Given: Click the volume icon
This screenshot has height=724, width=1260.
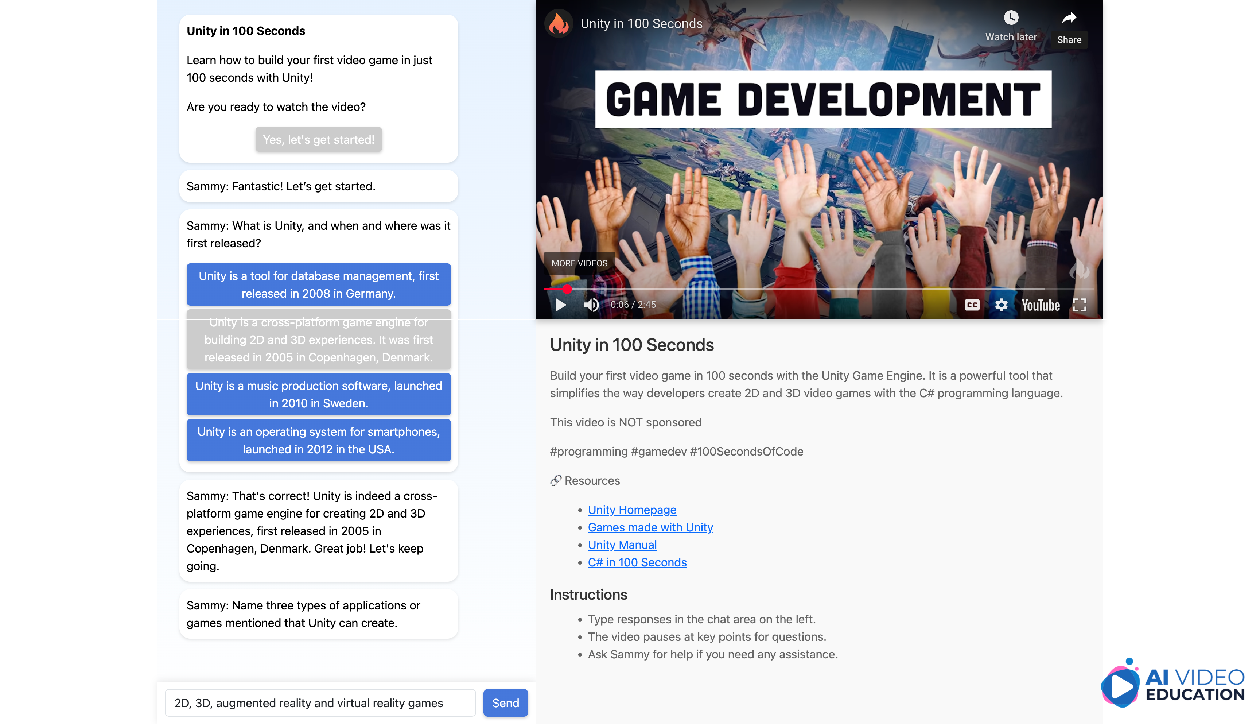Looking at the screenshot, I should [591, 305].
